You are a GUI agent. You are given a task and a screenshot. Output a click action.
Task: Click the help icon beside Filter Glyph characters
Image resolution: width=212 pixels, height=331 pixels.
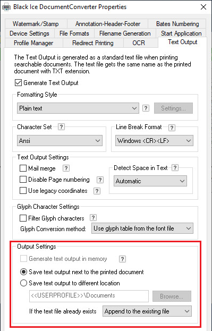[x=93, y=218]
